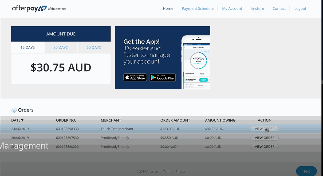This screenshot has width=323, height=176.
Task: Click the AMOUNT OWING column header
Action: pyautogui.click(x=220, y=120)
